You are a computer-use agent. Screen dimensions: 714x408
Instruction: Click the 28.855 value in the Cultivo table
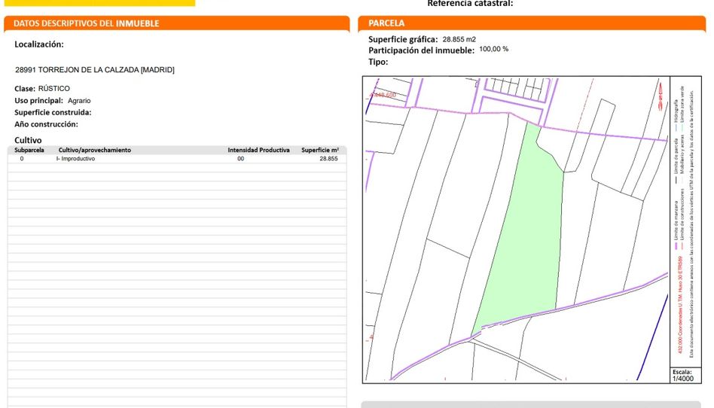[328, 159]
